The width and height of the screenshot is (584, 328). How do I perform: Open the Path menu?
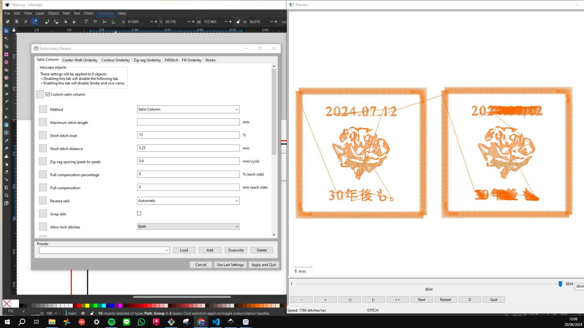click(66, 13)
